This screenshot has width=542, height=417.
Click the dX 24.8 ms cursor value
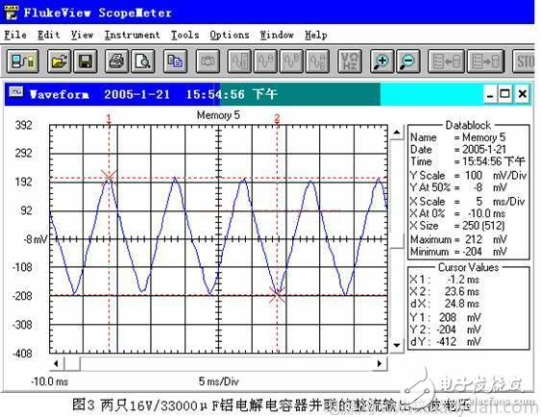click(x=462, y=304)
